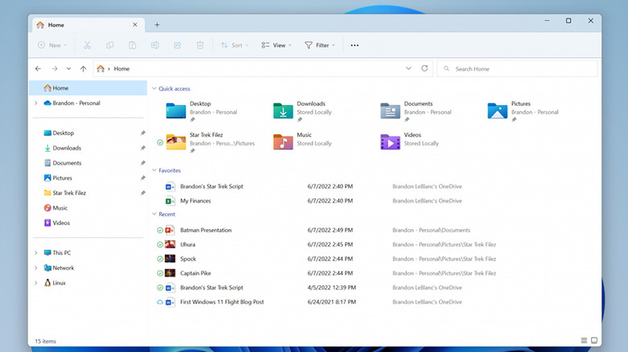This screenshot has height=352, width=628.
Task: Unpin Desktop from the sidebar
Action: point(143,133)
